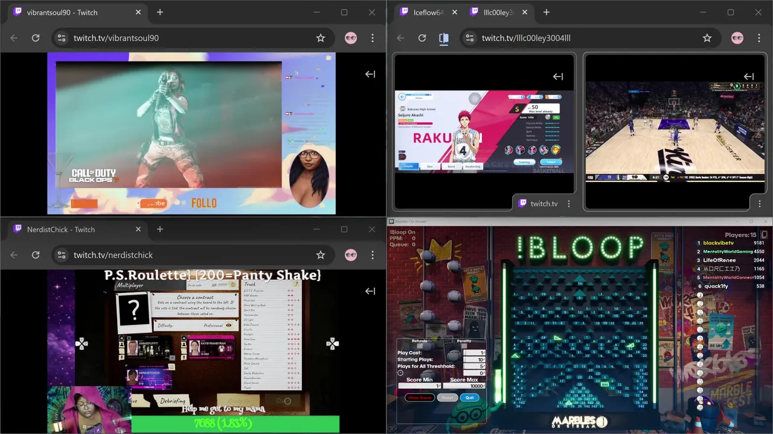The image size is (773, 434).
Task: View site information for twitch.tv/lllc00ley3004lll
Action: pos(469,38)
